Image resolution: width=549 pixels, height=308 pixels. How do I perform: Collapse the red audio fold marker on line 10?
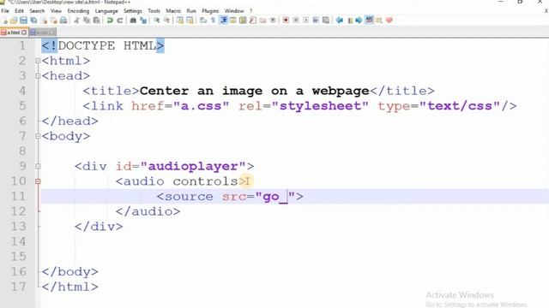38,181
